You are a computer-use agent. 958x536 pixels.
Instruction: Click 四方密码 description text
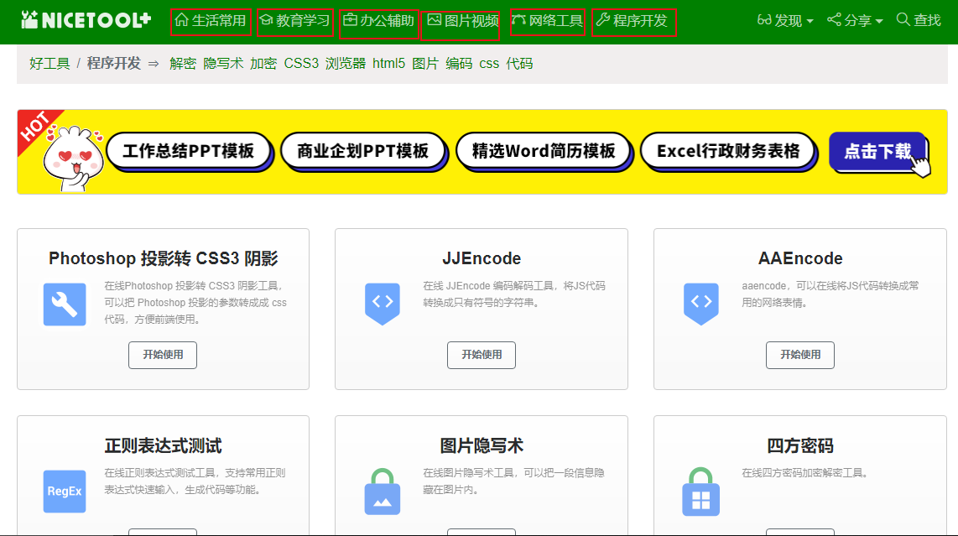pos(804,473)
